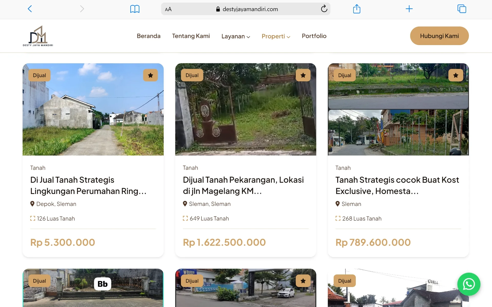Click the 126 Luas Tanah text

(x=56, y=219)
